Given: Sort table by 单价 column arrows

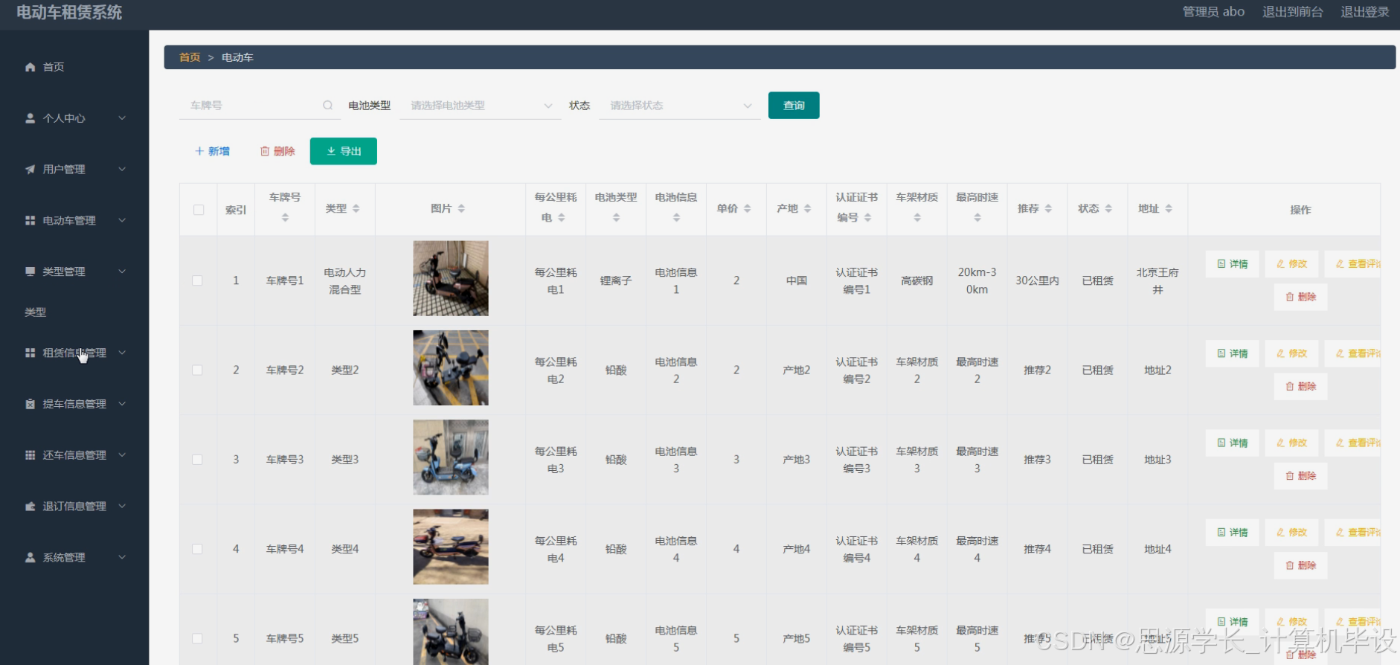Looking at the screenshot, I should coord(747,209).
